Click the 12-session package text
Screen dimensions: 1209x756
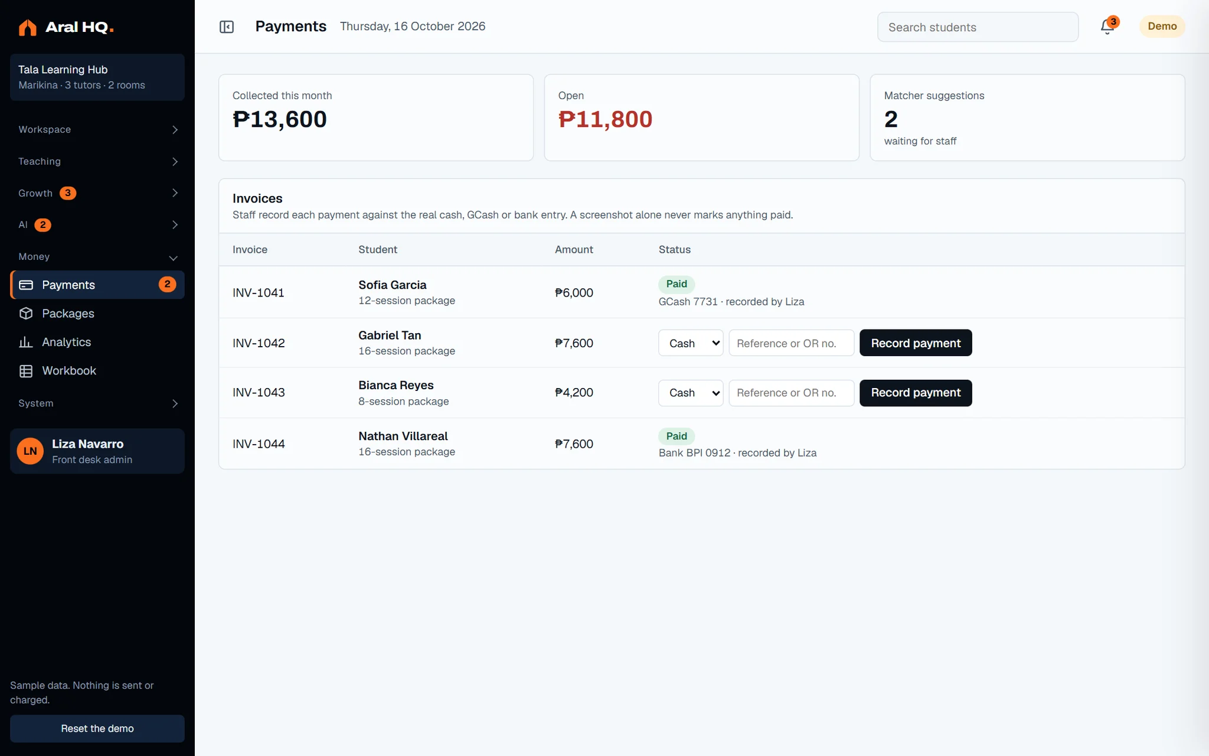(x=407, y=301)
